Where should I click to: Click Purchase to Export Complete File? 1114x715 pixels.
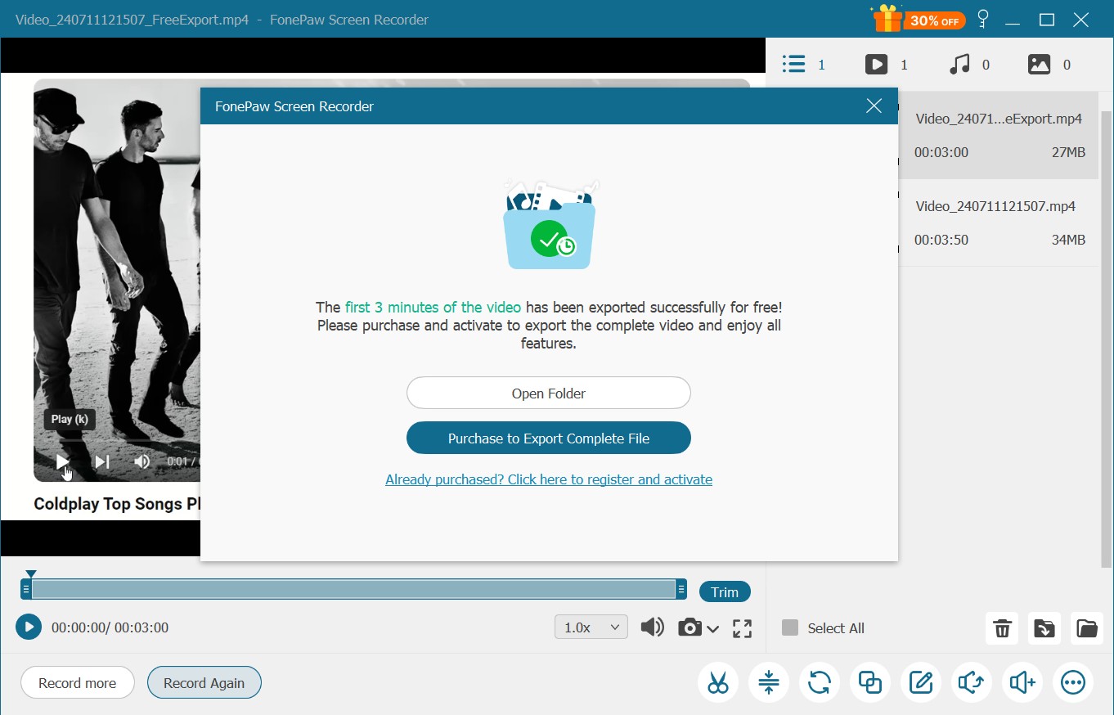(x=549, y=438)
